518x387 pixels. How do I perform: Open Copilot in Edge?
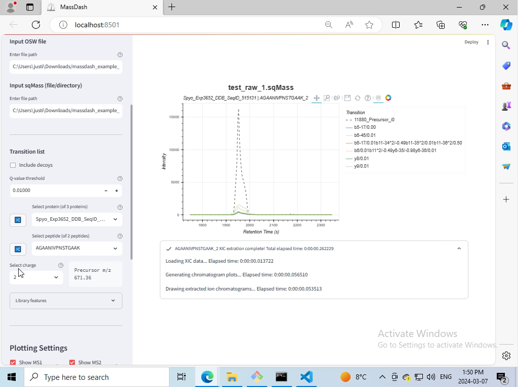click(506, 25)
